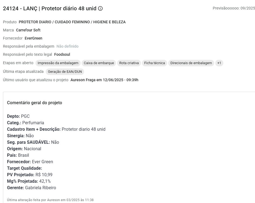This screenshot has height=203, width=255.
Task: Click the Última alteração footer note
Action: pos(50,200)
